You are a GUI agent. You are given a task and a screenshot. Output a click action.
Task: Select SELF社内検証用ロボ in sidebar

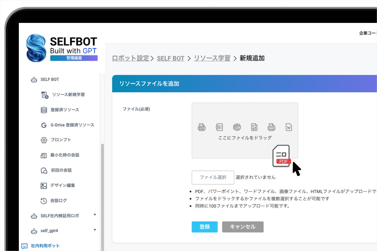[60, 216]
